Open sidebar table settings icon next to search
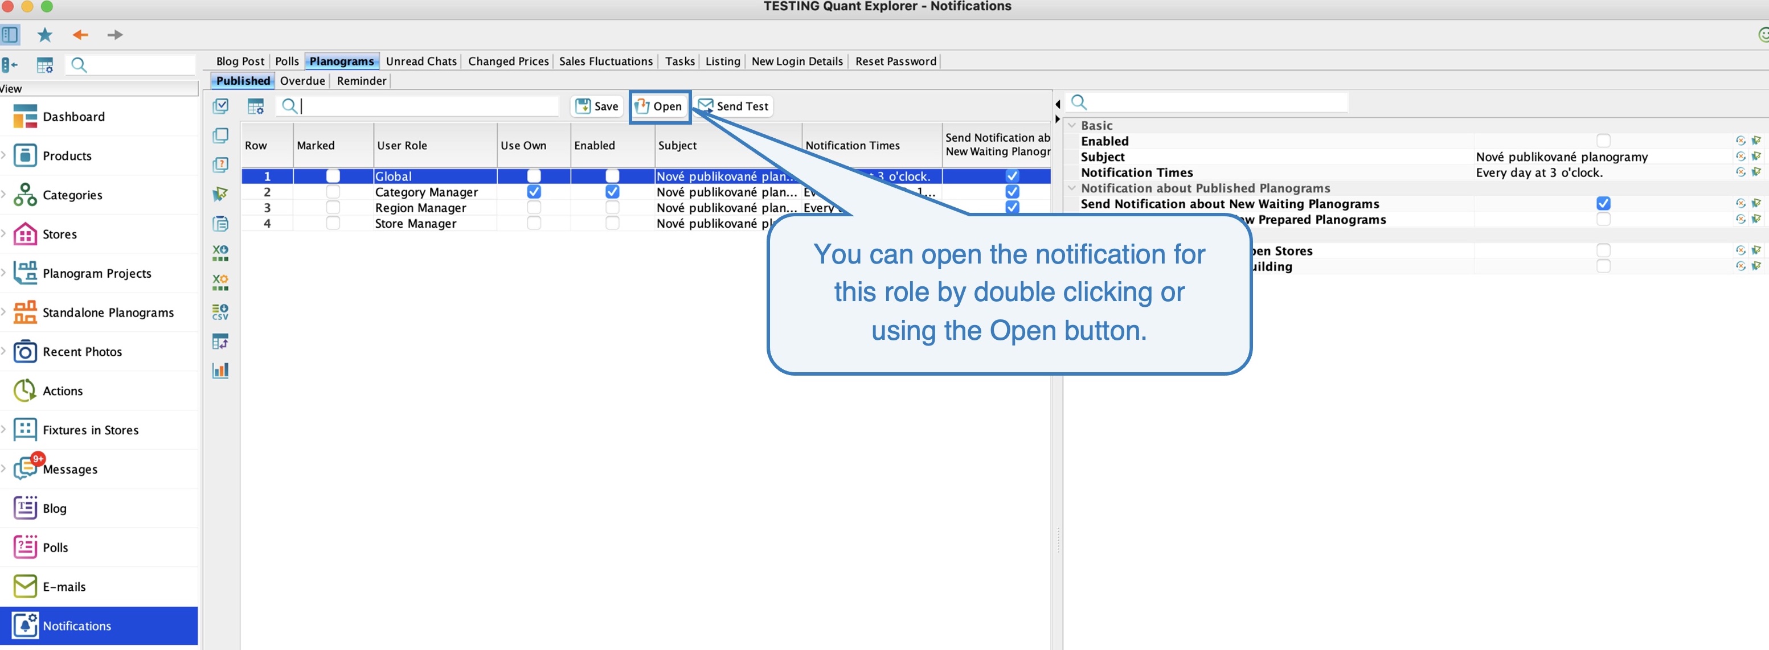 44,65
